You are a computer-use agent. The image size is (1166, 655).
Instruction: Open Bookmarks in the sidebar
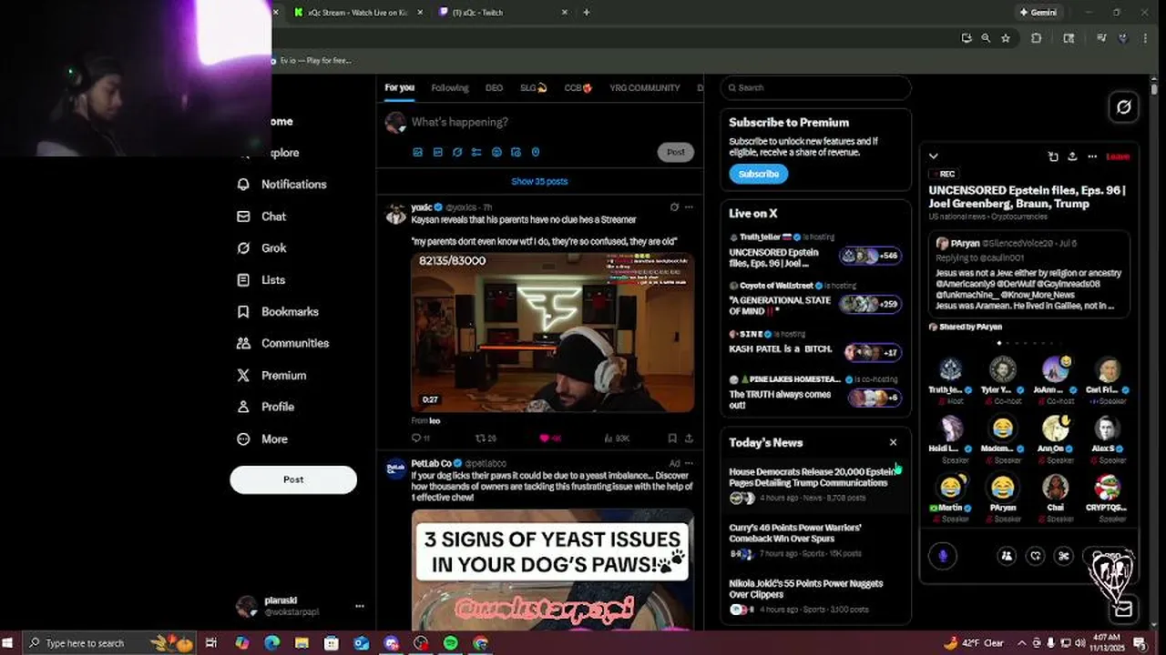tap(278, 311)
